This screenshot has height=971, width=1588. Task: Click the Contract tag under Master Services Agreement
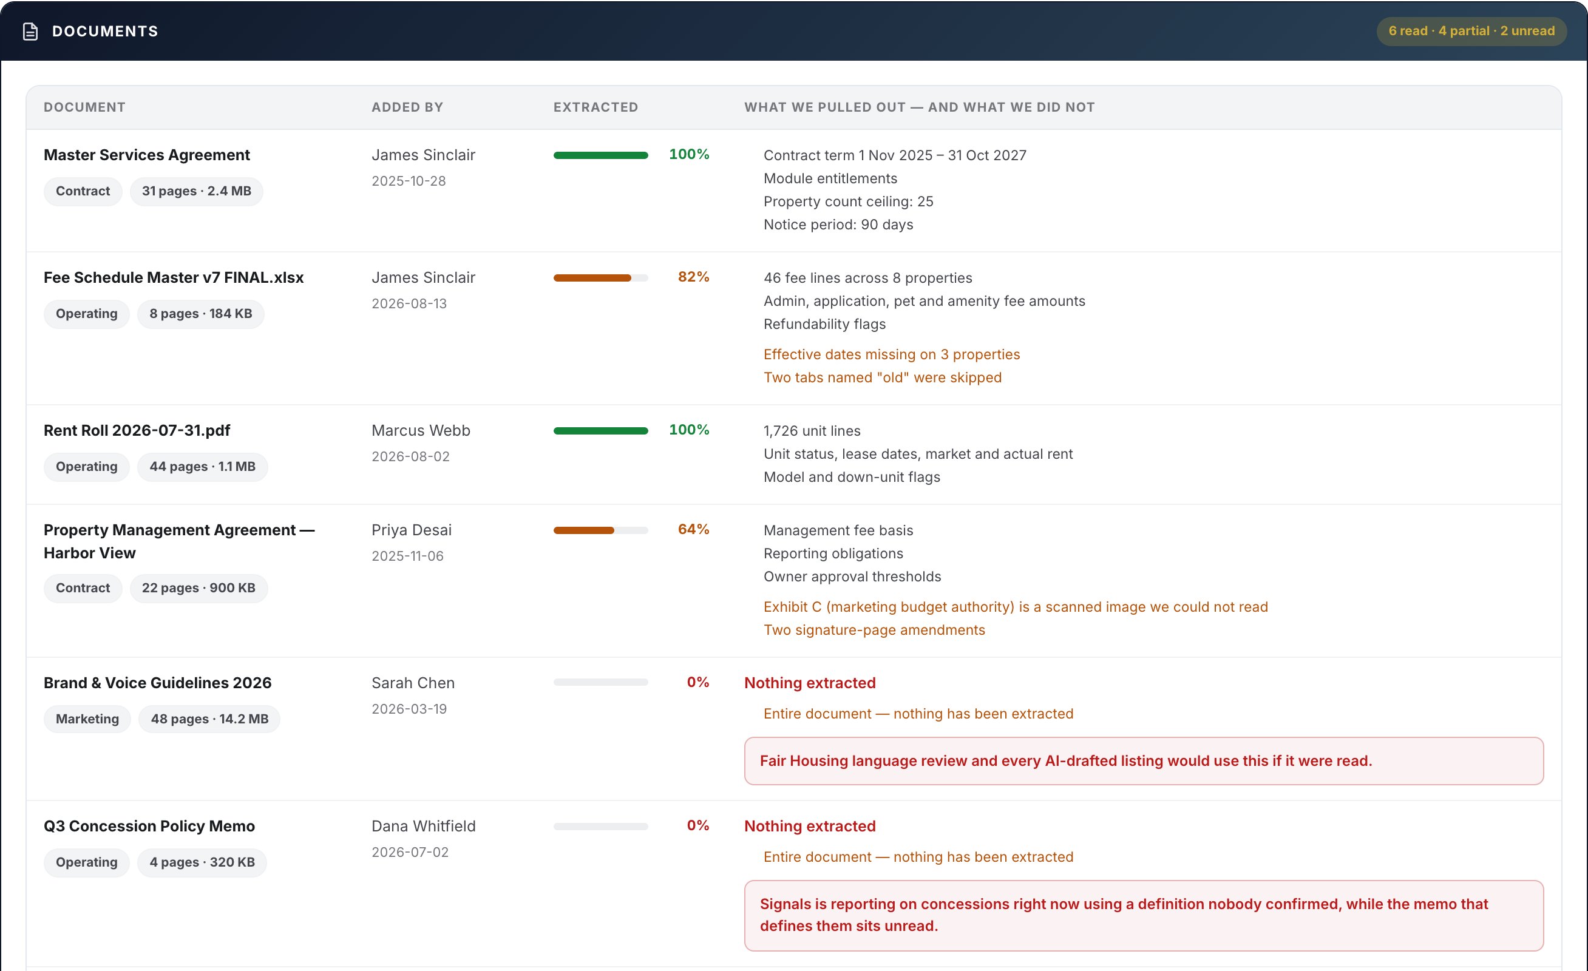(x=83, y=191)
